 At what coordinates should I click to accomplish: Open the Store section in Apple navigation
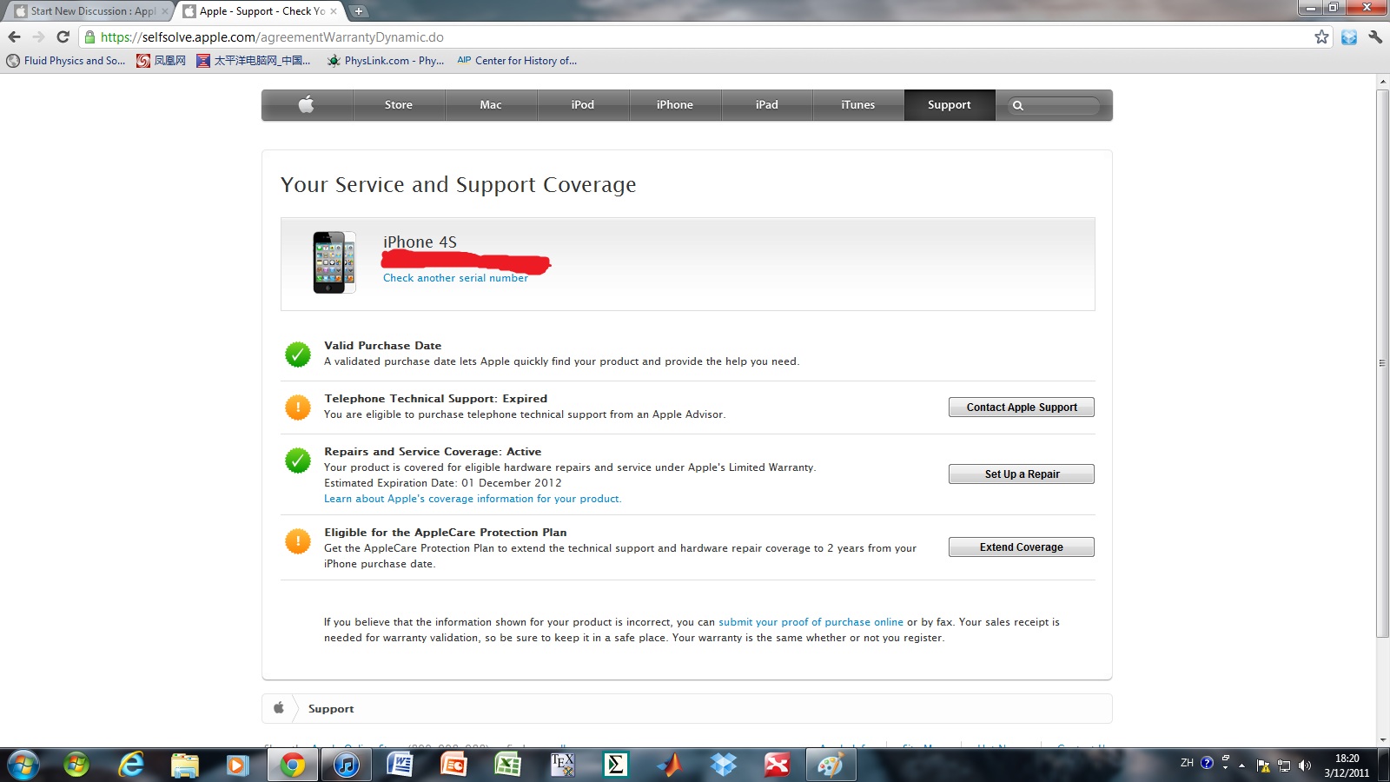coord(399,105)
